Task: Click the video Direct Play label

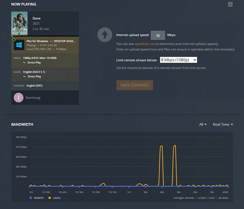Action: (x=34, y=63)
